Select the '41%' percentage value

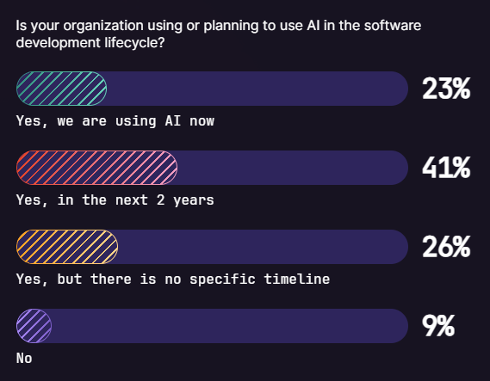coord(446,168)
